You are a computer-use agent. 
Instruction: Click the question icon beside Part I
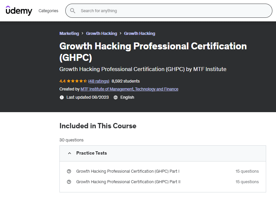tap(69, 171)
